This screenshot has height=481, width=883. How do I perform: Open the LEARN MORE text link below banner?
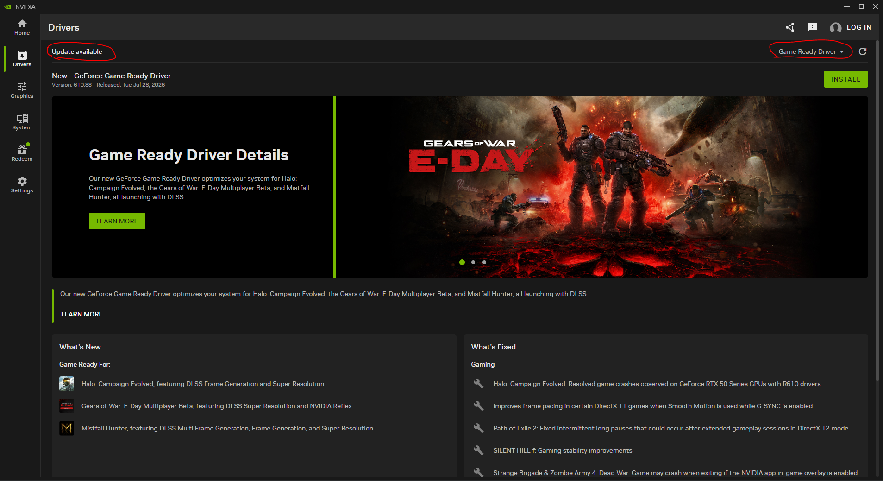pyautogui.click(x=82, y=314)
